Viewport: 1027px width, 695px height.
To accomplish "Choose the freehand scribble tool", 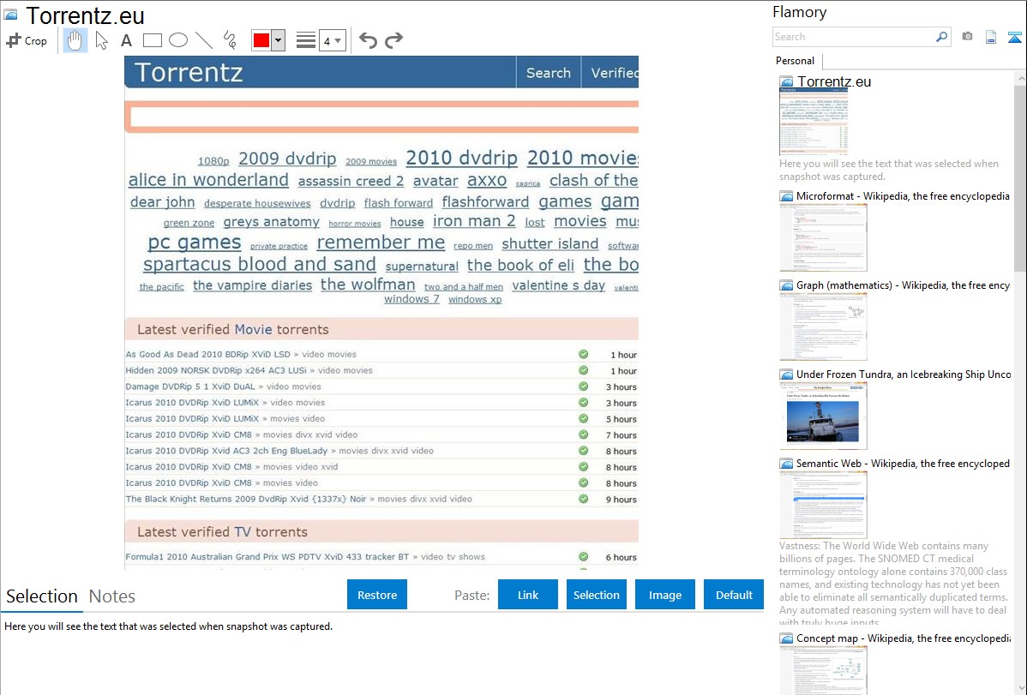I will pos(230,40).
